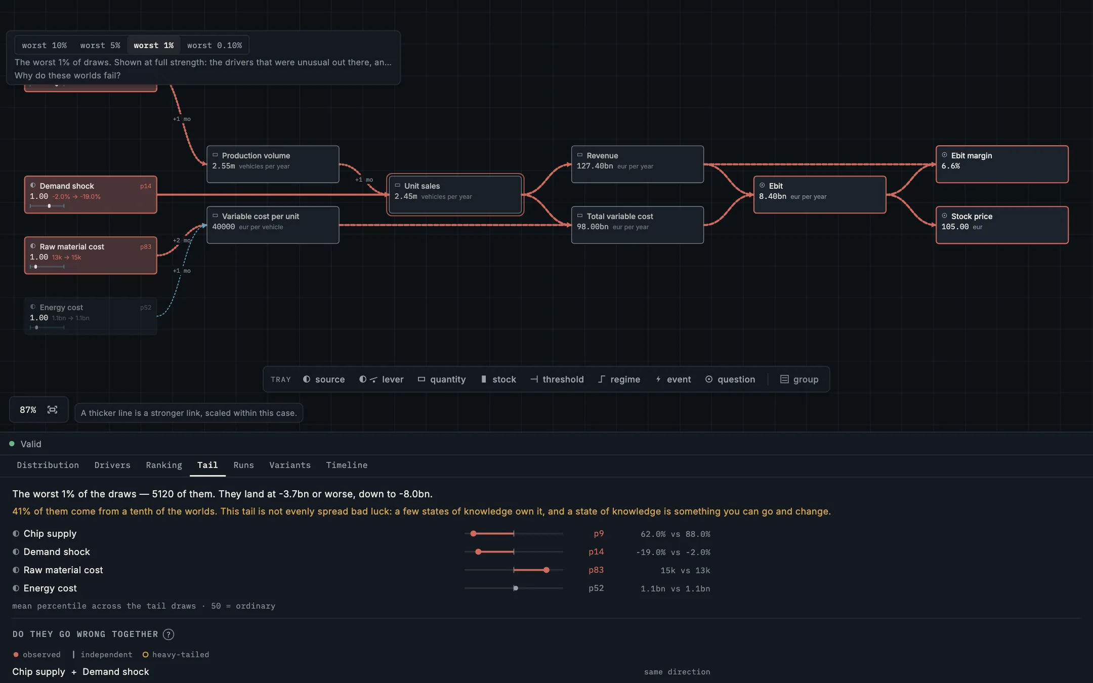Click the question icon on Ebit margin node
1093x683 pixels.
pyautogui.click(x=944, y=155)
